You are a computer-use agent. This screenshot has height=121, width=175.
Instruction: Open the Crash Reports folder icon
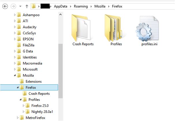pyautogui.click(x=81, y=28)
